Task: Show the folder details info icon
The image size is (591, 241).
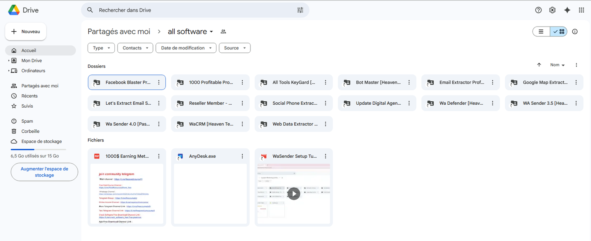Action: [x=575, y=32]
